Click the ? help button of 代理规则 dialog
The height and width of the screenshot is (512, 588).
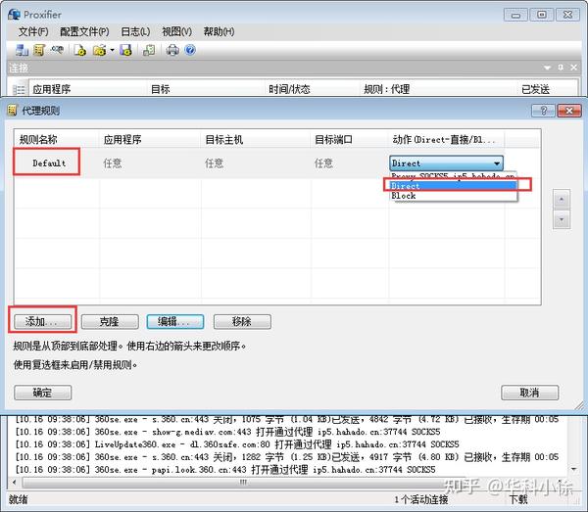click(x=543, y=111)
